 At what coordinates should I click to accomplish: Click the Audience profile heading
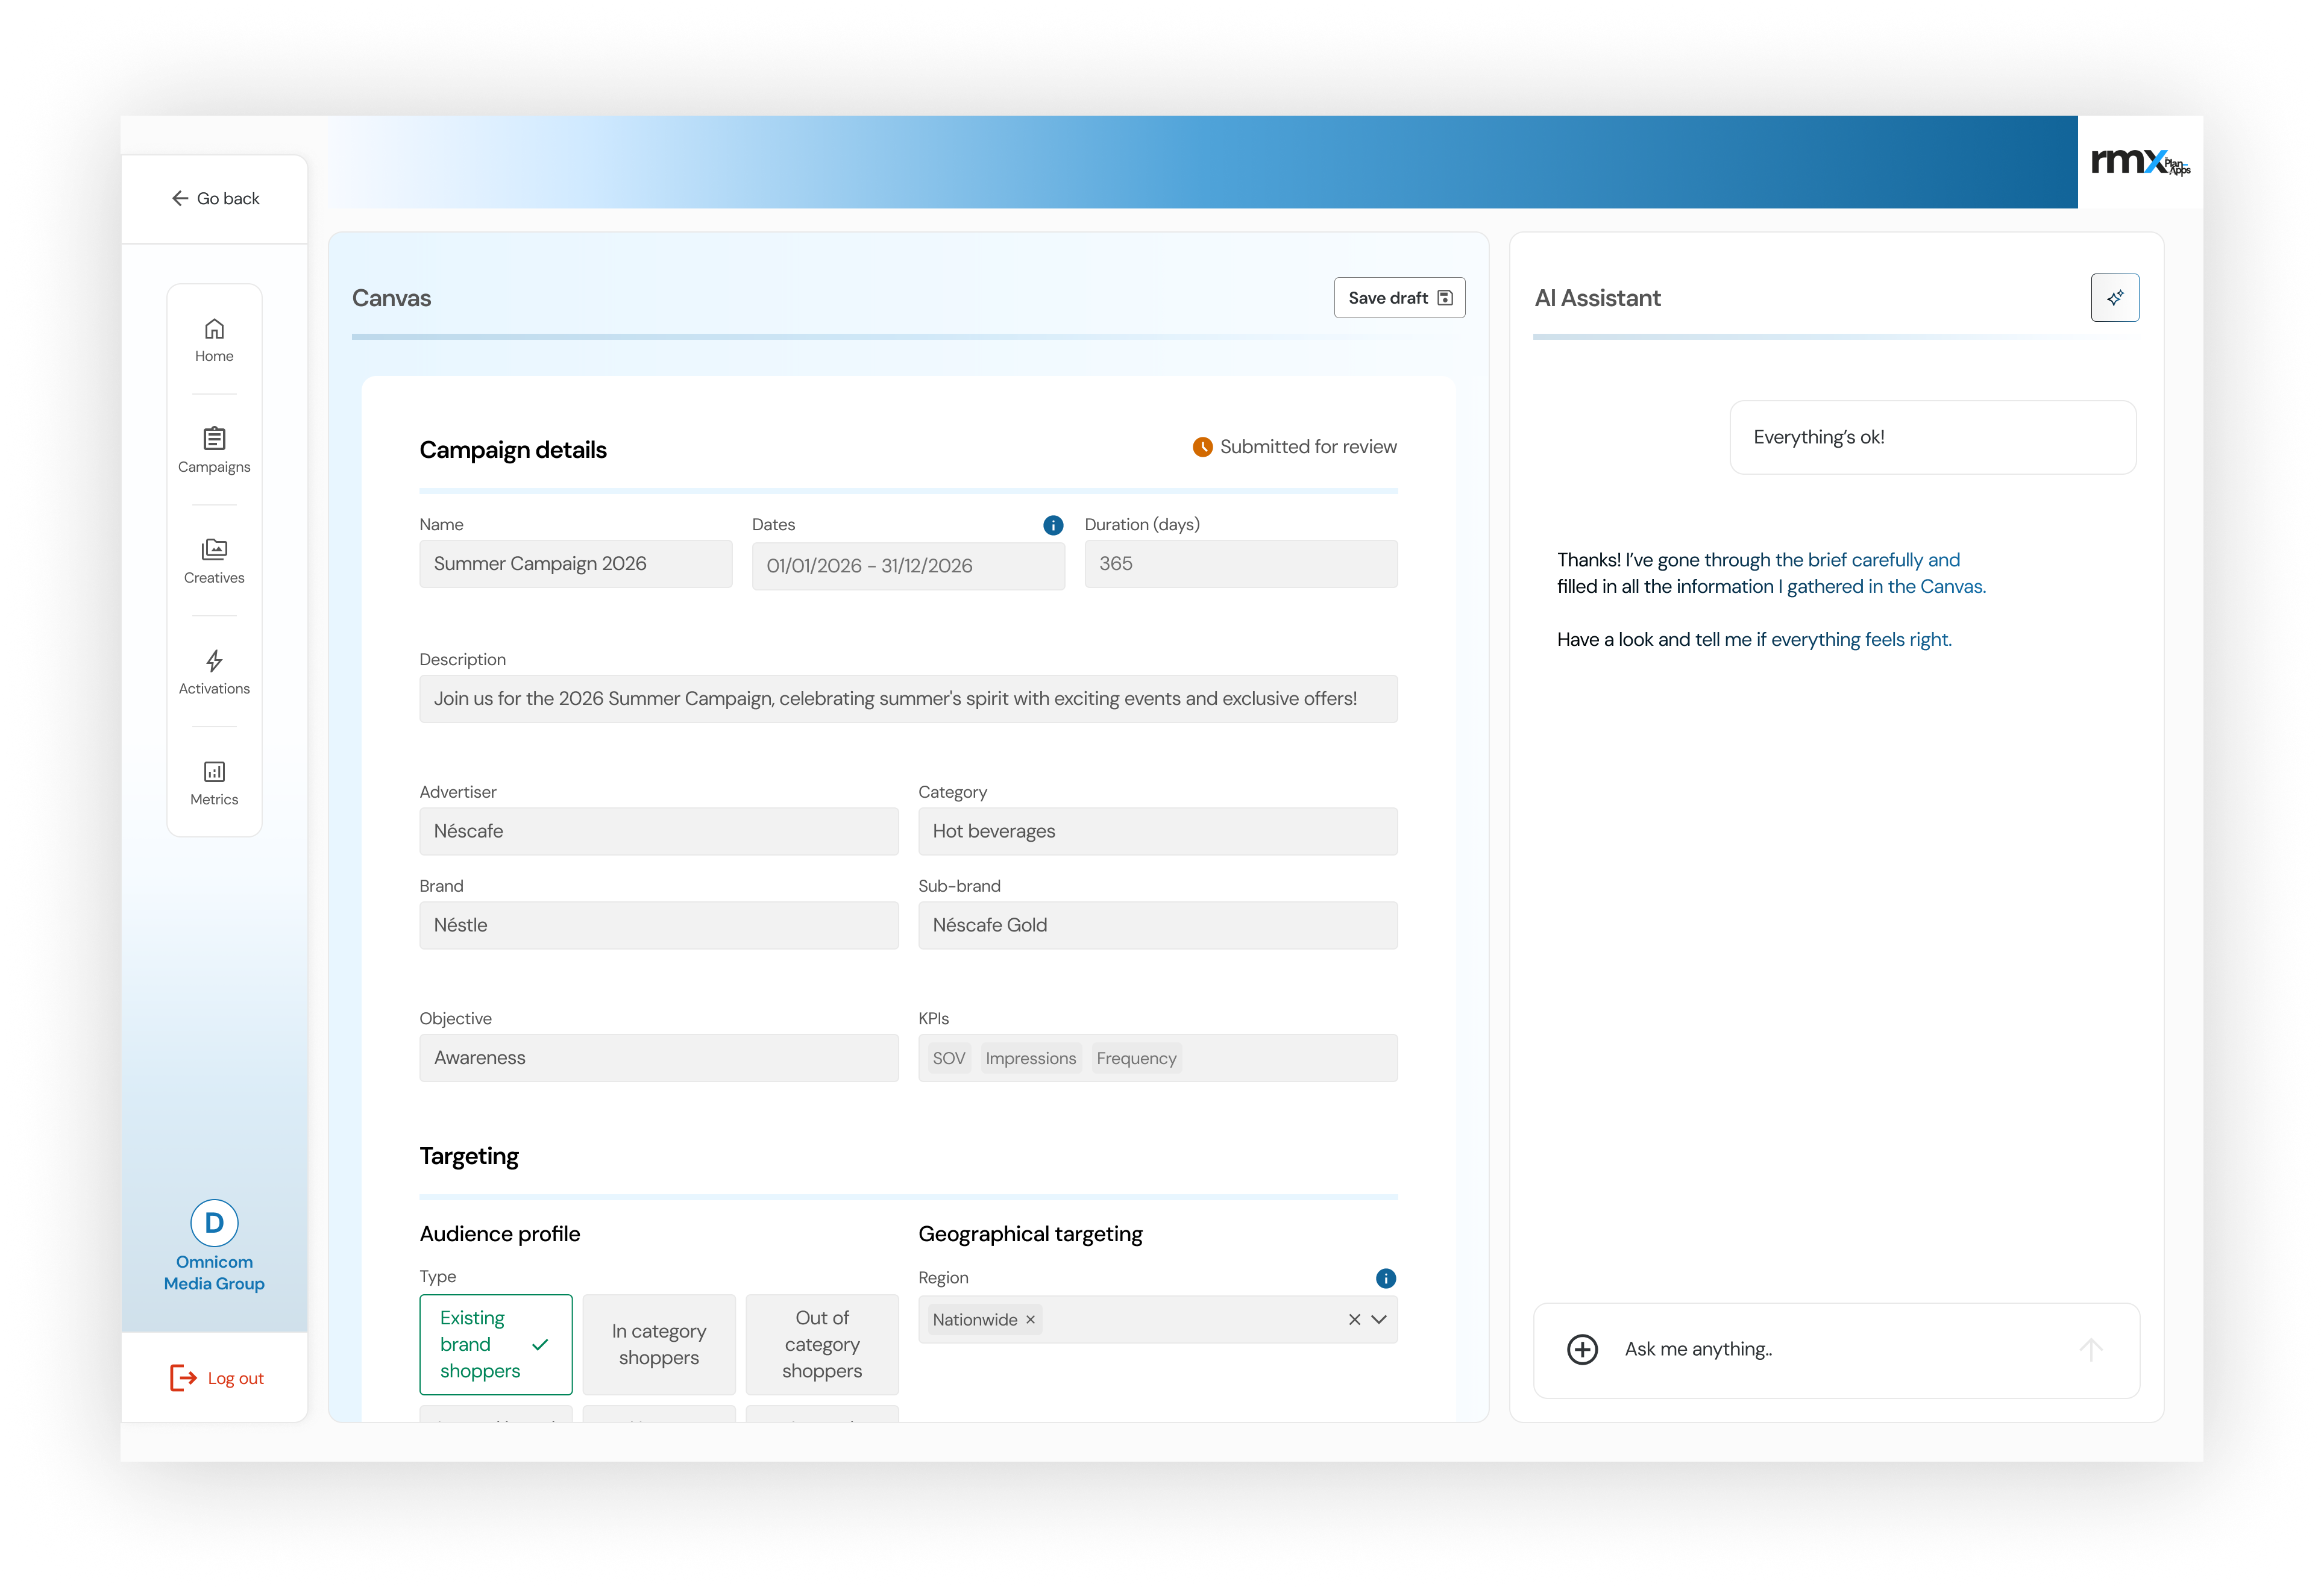tap(500, 1235)
